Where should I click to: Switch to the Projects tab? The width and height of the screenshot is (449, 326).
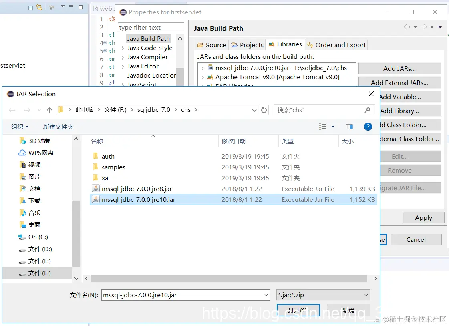[x=248, y=45]
